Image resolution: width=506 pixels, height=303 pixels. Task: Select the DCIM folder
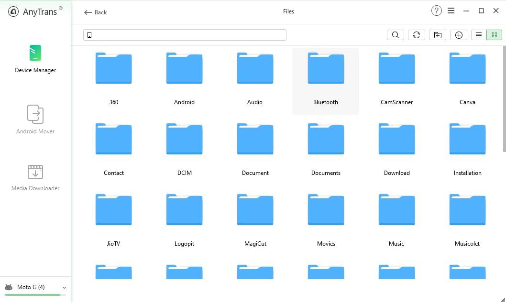click(184, 150)
